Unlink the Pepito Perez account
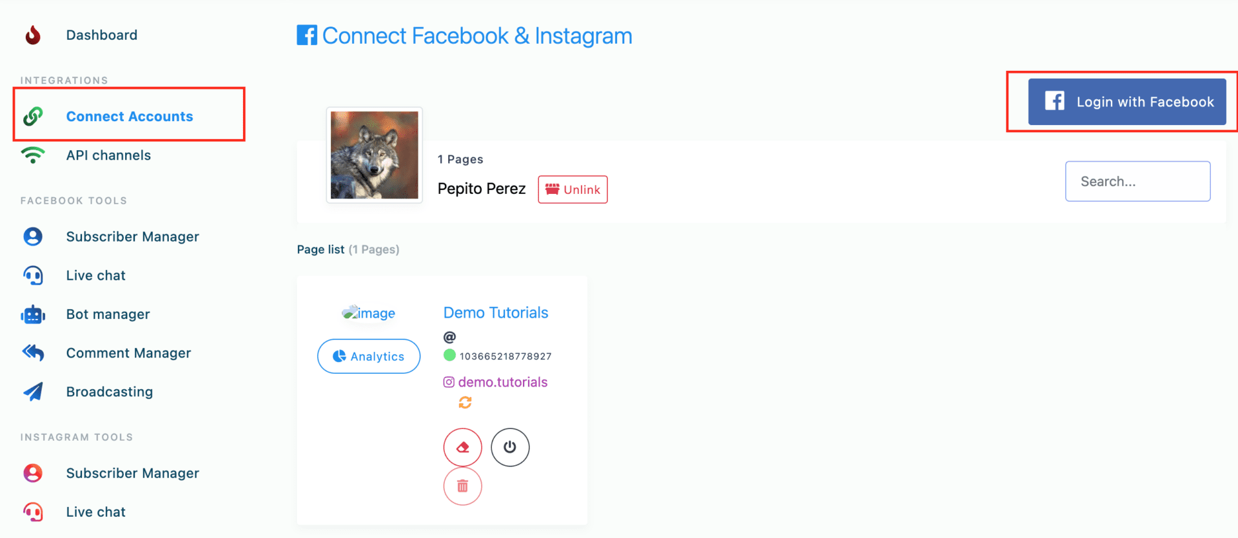 coord(573,189)
